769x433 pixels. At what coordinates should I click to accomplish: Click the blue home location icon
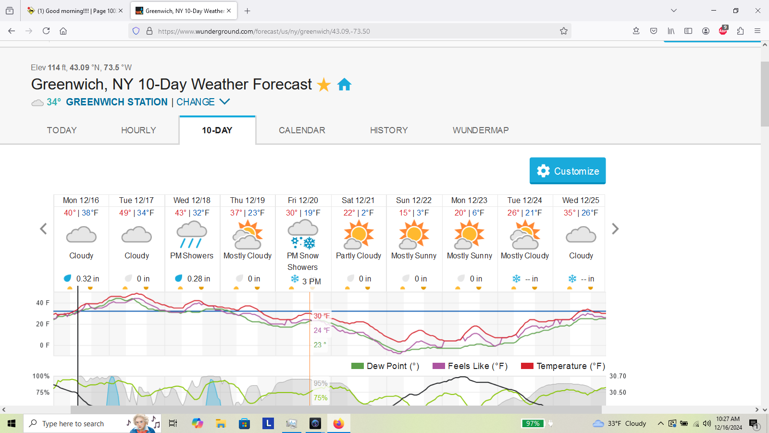344,85
